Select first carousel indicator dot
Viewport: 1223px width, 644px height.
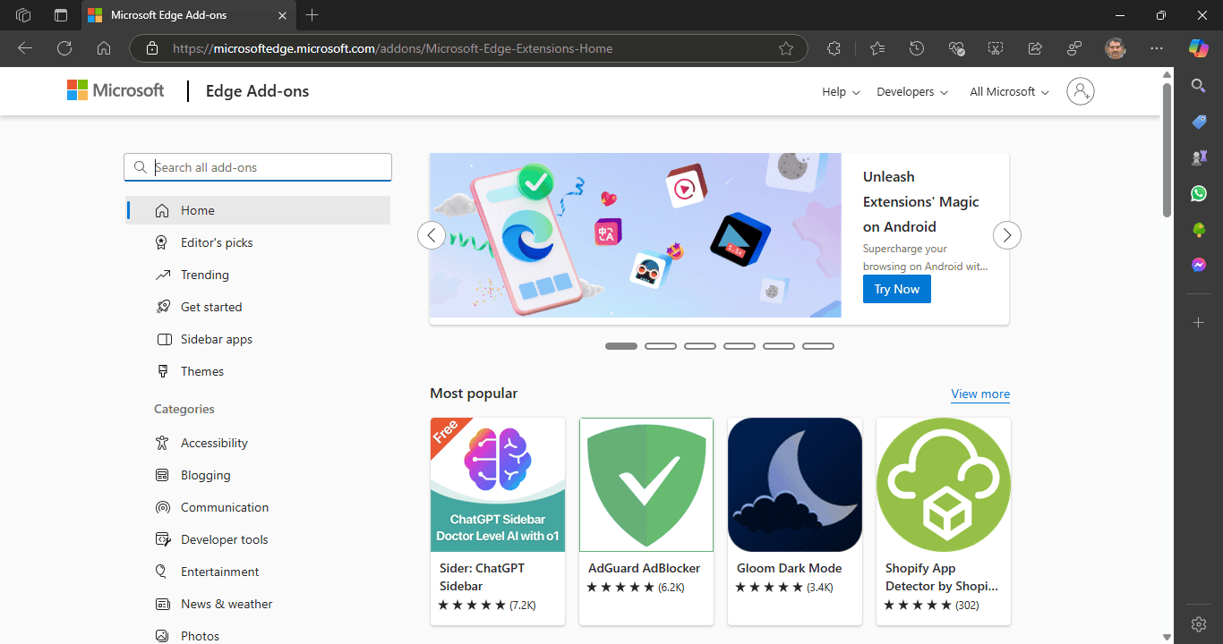[621, 346]
